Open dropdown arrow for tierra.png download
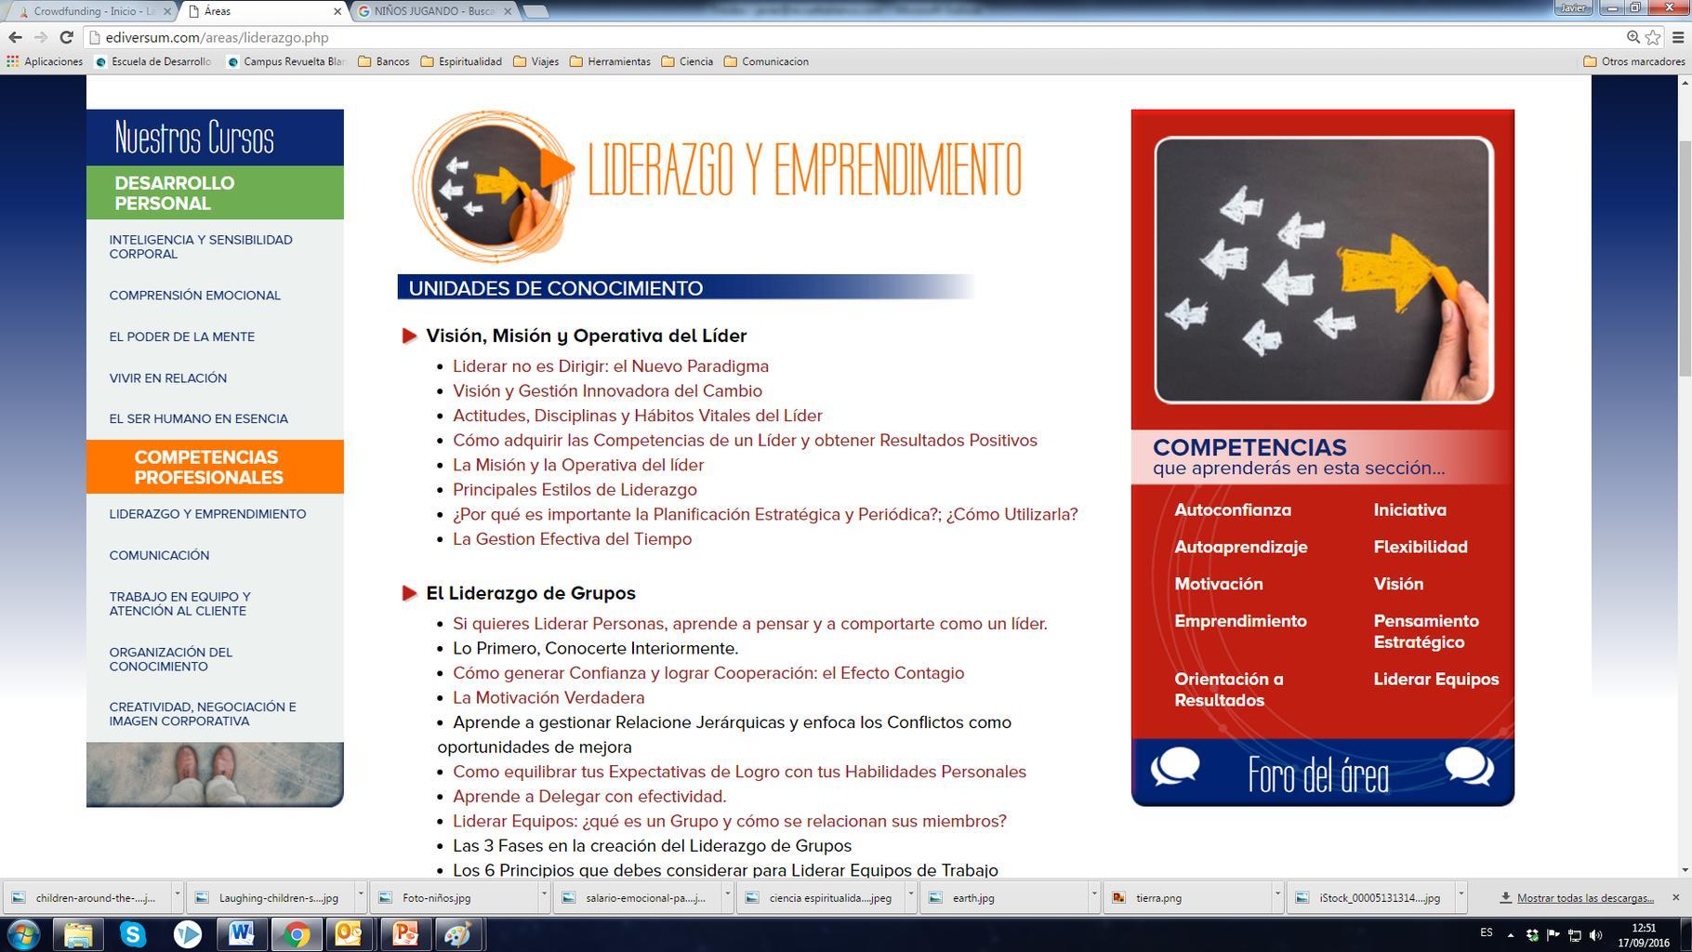 pos(1277,896)
